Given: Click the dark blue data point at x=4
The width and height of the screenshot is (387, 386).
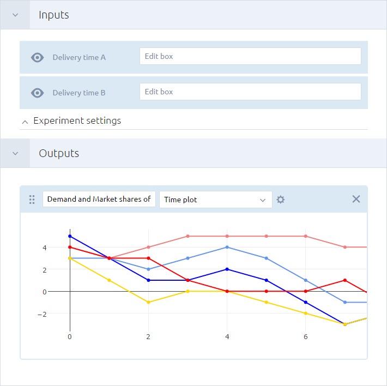Looking at the screenshot, I should [x=227, y=269].
